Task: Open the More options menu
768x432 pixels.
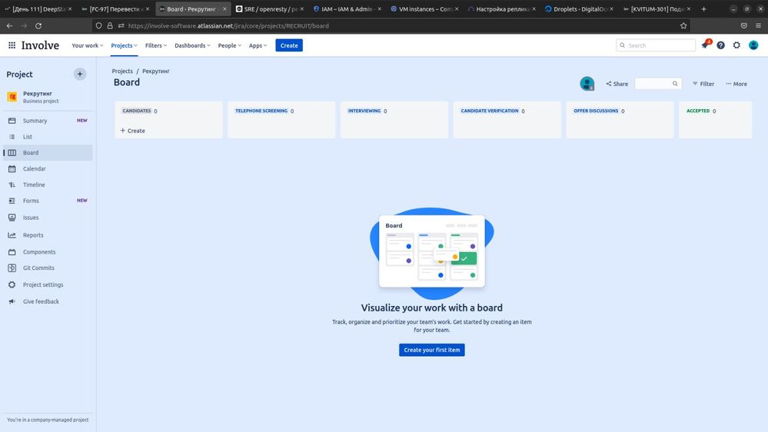Action: (736, 84)
